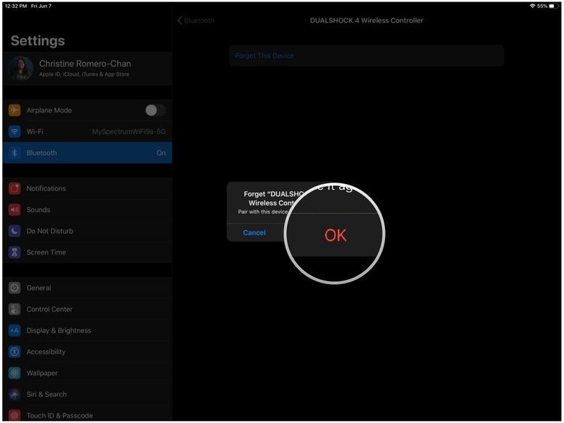This screenshot has width=564, height=423.
Task: Open Sounds settings icon
Action: click(x=15, y=209)
